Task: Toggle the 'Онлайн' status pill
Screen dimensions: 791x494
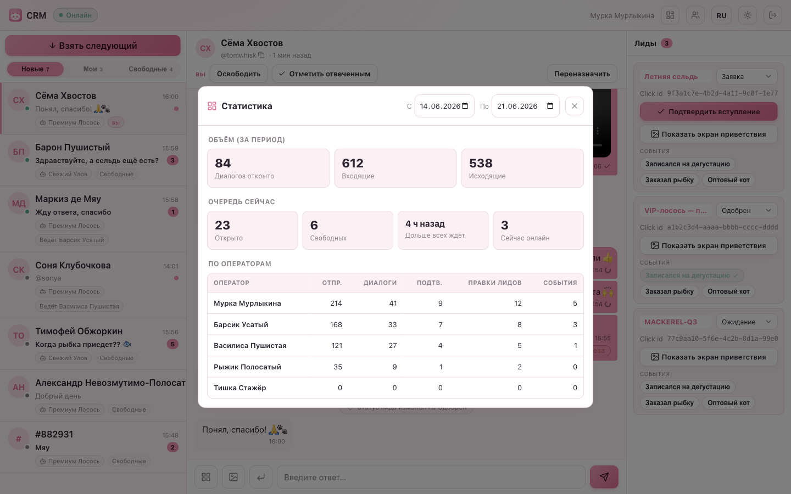Action: coord(75,15)
